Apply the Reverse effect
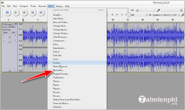 click(77, 96)
